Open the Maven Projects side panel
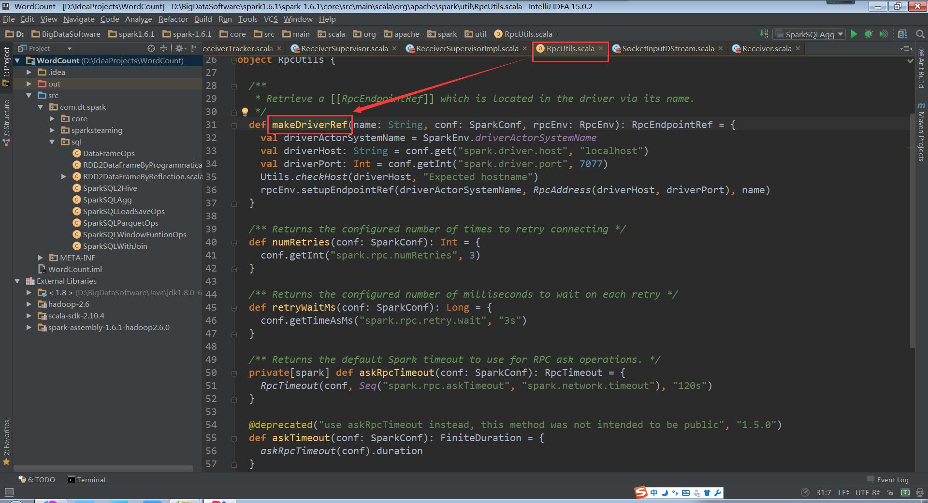This screenshot has width=928, height=503. coord(921,131)
